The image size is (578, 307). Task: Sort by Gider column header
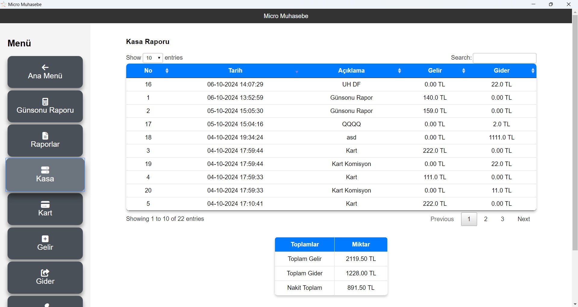click(x=501, y=71)
